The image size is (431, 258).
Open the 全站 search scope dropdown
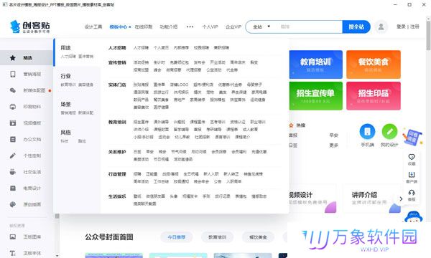coord(261,27)
